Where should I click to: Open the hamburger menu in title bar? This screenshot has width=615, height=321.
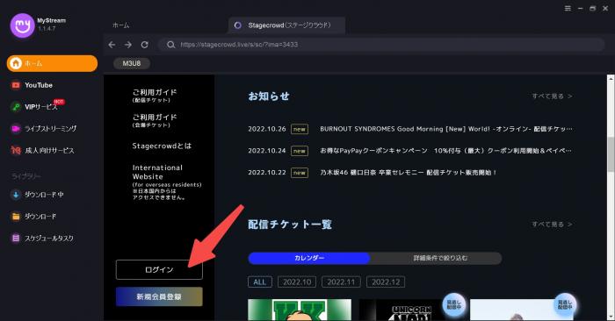[x=568, y=8]
